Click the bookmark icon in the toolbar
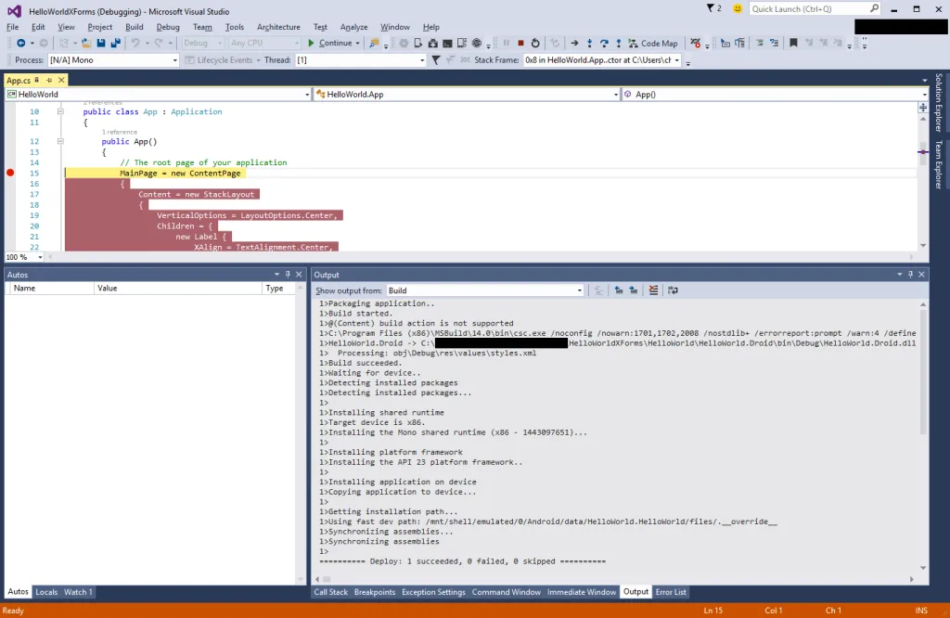950x618 pixels. [793, 43]
